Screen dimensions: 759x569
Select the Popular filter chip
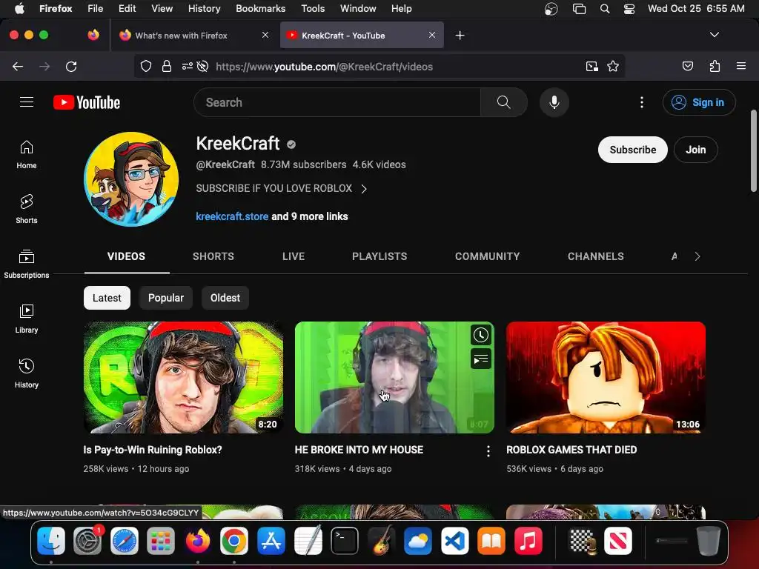coord(166,298)
